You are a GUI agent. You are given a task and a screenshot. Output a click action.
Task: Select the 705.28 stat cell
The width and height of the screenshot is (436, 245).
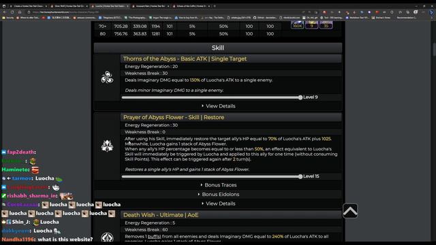pos(121,27)
